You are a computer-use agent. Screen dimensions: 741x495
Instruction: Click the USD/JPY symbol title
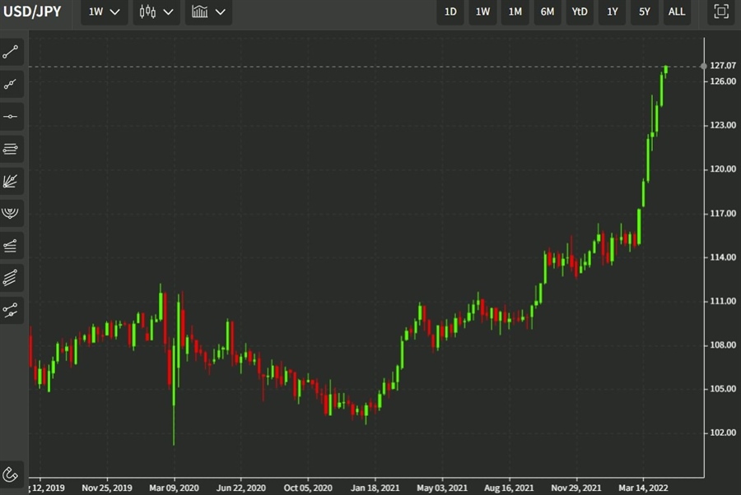32,12
